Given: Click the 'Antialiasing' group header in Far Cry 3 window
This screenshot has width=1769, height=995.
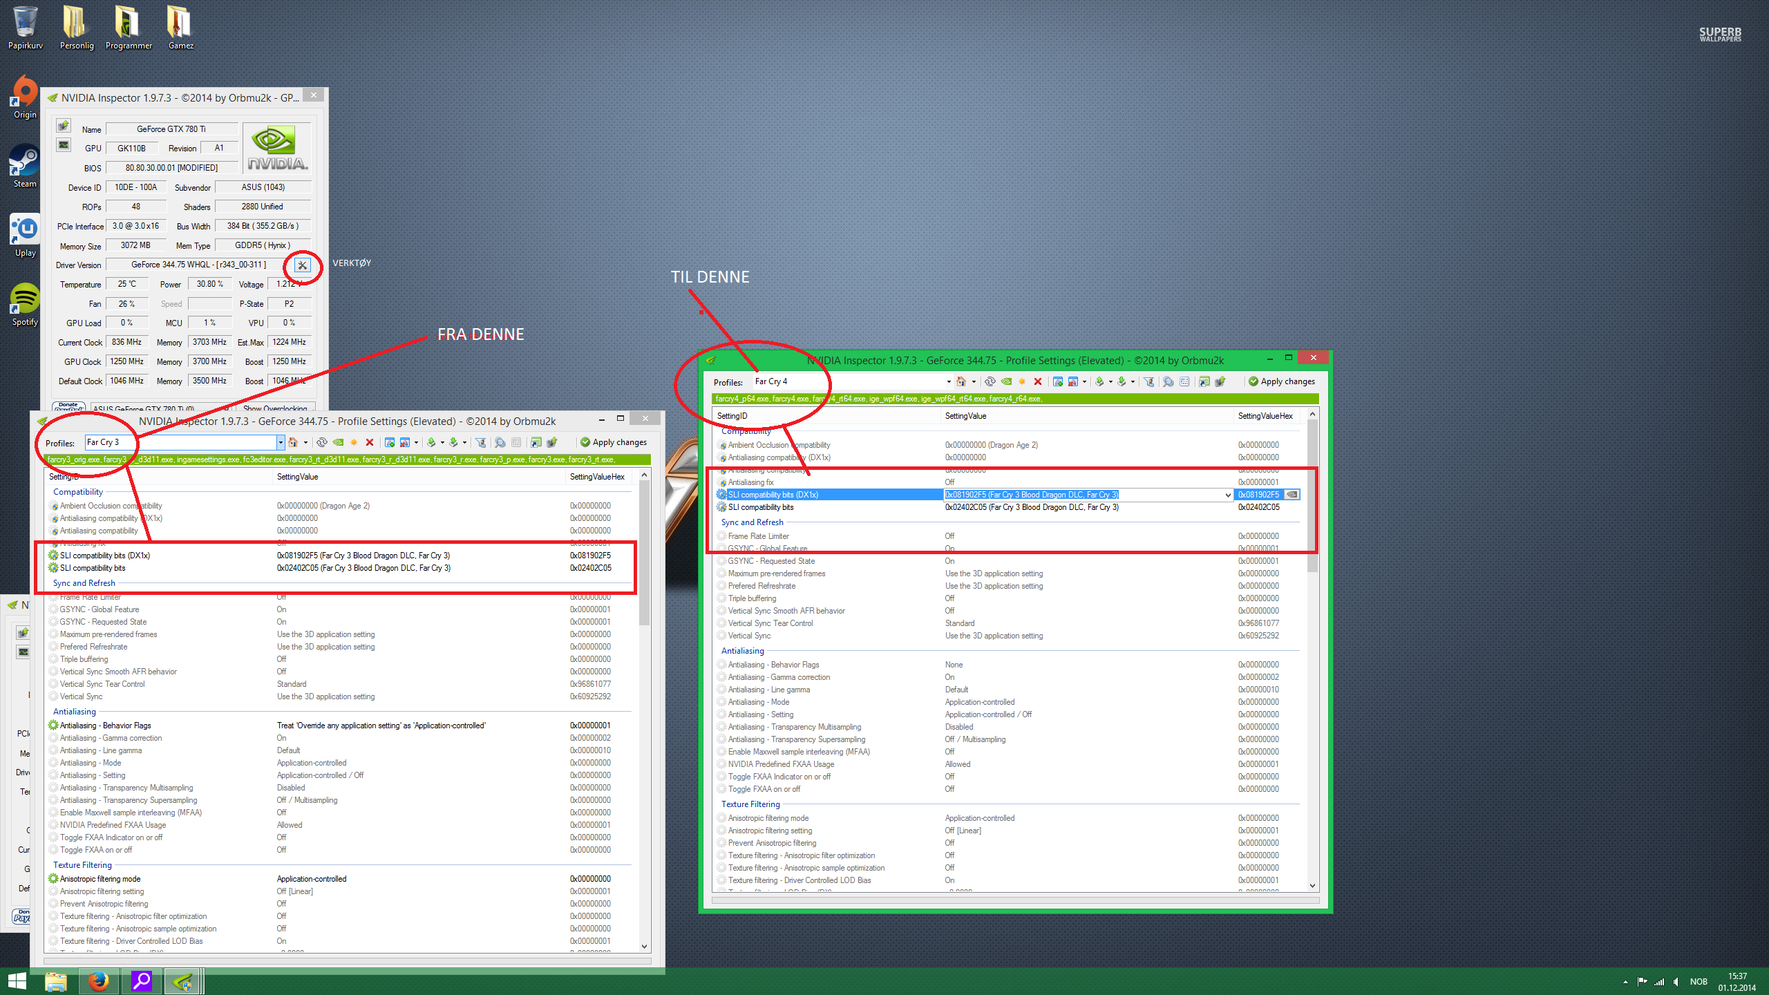Looking at the screenshot, I should tap(75, 712).
